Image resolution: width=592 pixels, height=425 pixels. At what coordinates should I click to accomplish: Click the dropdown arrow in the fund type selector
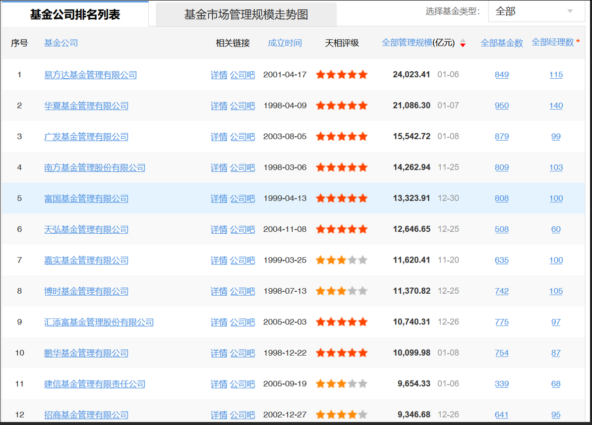pyautogui.click(x=570, y=10)
